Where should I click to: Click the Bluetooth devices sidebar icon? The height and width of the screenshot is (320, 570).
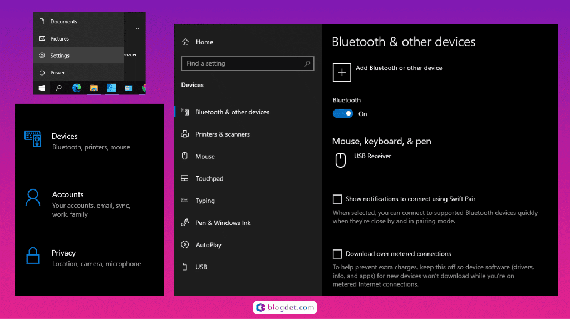coord(185,112)
